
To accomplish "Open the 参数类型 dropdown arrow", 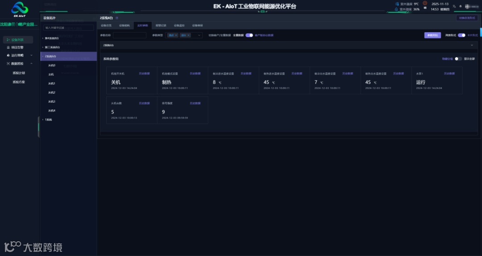I will 199,35.
